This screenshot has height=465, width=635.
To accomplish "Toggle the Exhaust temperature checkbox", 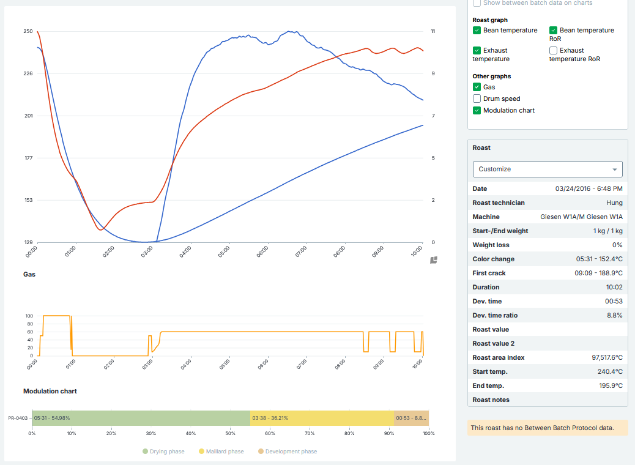I will tap(477, 50).
